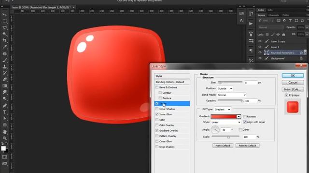Select the Path Selection tool
The width and height of the screenshot is (309, 173).
pyautogui.click(x=5, y=119)
